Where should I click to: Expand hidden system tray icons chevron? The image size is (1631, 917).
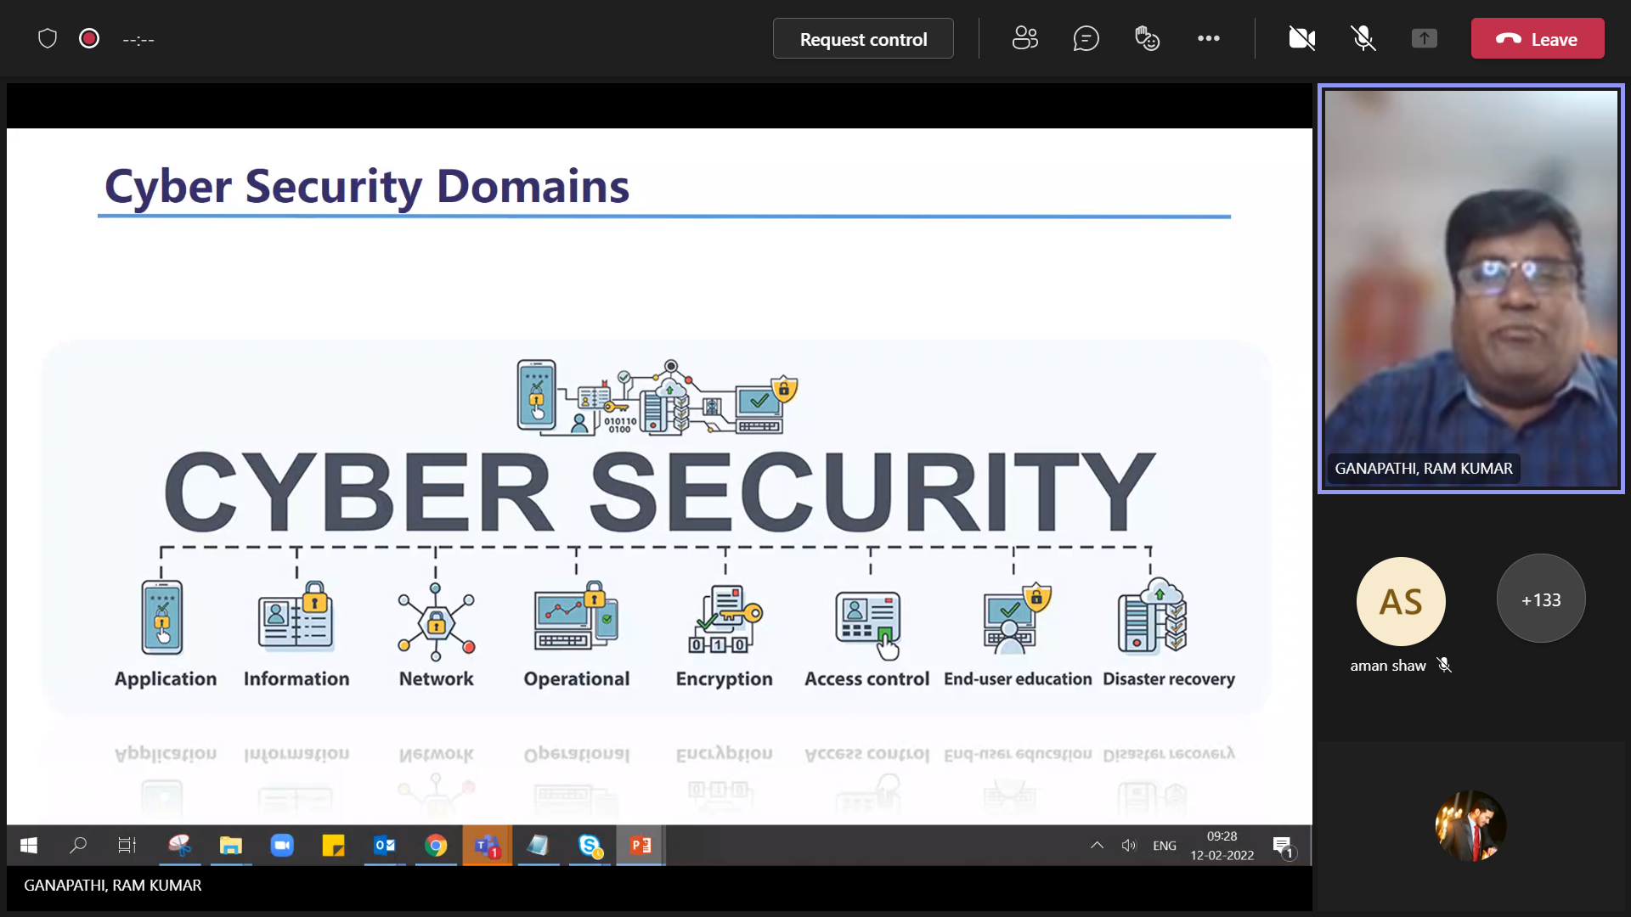(x=1097, y=846)
